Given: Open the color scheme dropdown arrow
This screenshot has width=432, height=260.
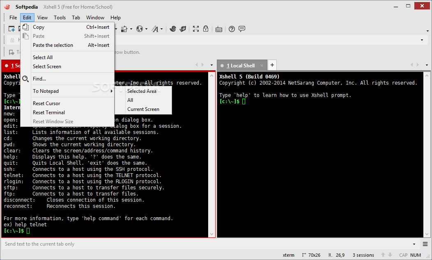Looking at the screenshot, I should coord(131,29).
